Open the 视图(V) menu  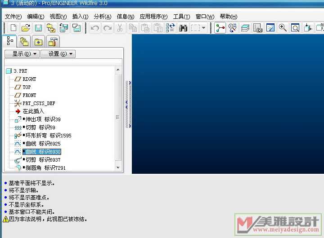pyautogui.click(x=58, y=17)
